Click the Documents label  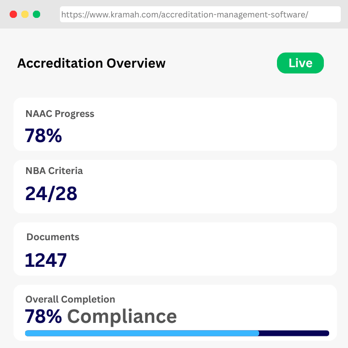(53, 237)
